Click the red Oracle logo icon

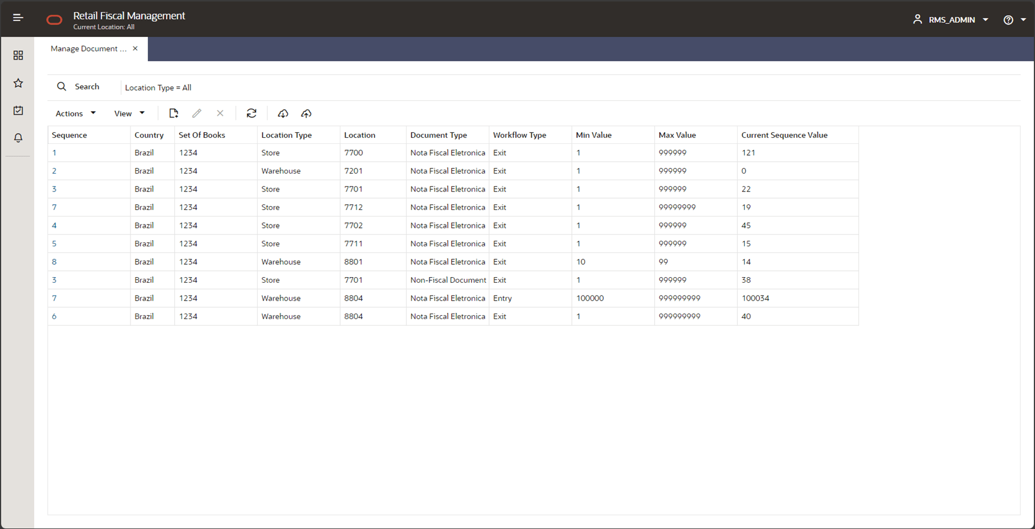54,20
